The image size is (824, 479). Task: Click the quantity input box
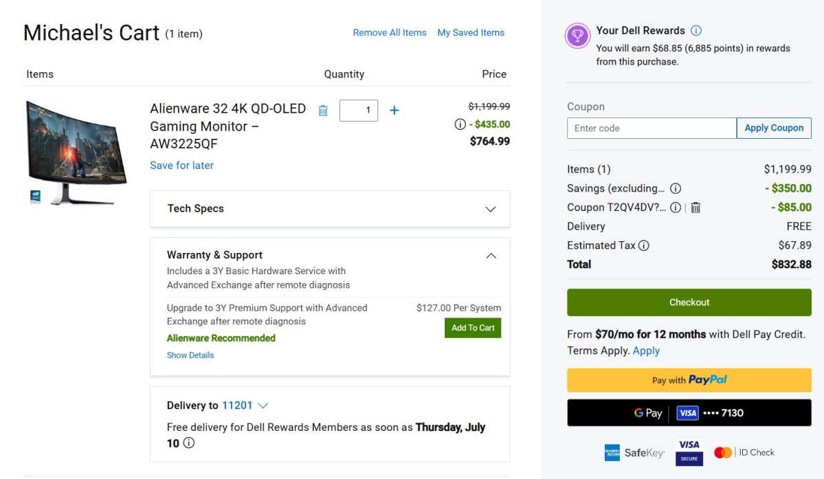click(359, 110)
